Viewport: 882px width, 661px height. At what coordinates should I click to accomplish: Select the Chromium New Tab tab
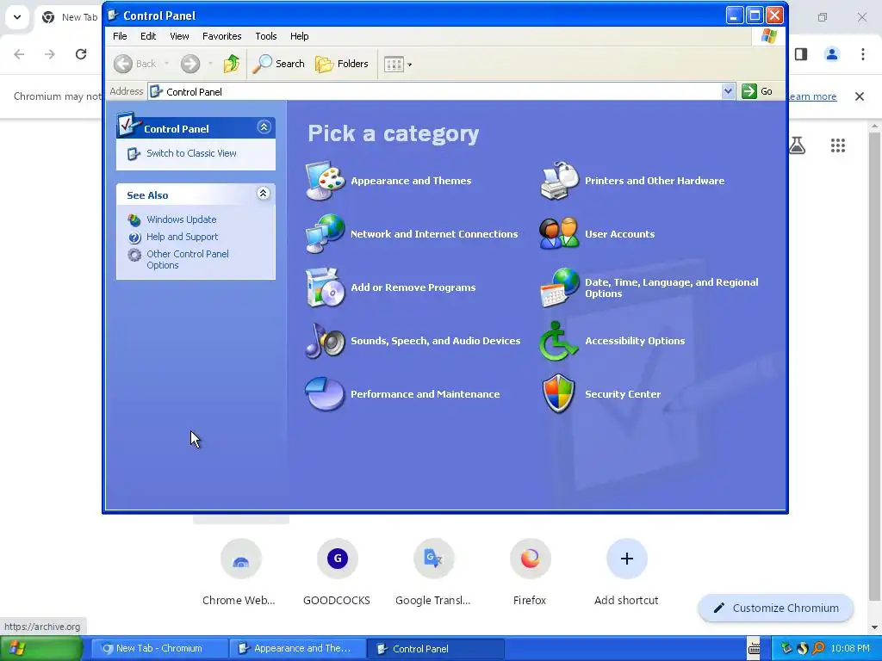click(x=71, y=17)
